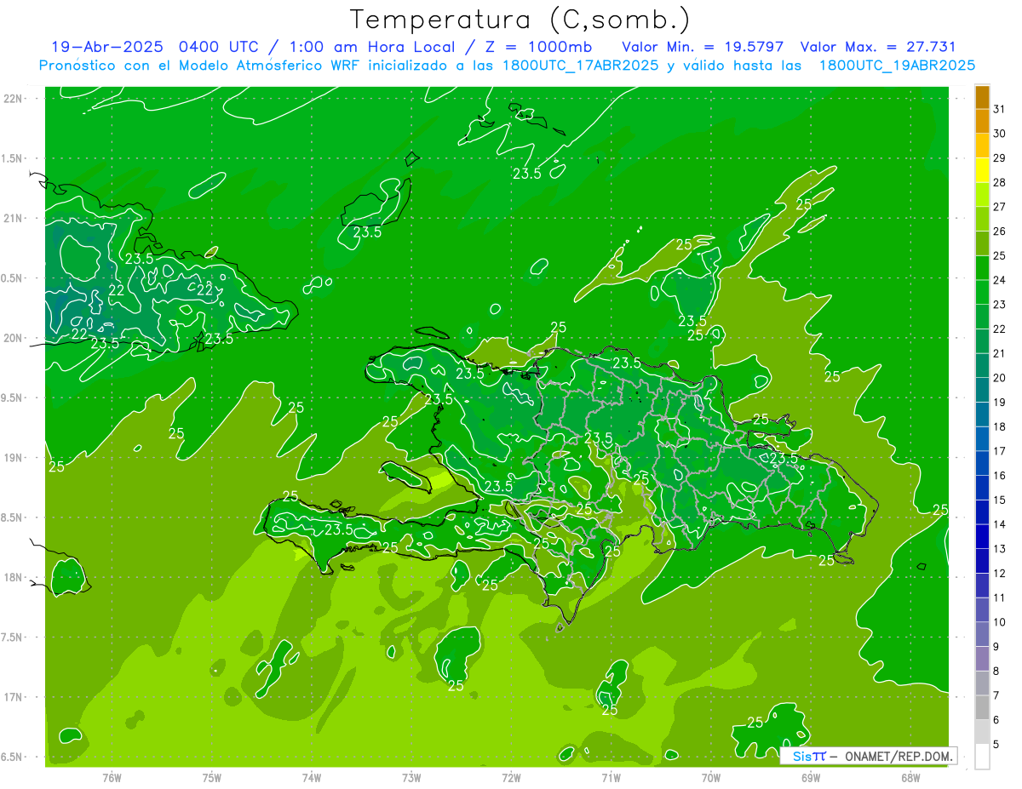Click the number 27 in the color scale
Screen dimensions: 1022x789
click(1000, 207)
